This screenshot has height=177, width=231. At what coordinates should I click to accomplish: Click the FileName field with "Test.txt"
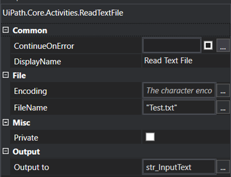[179, 107]
